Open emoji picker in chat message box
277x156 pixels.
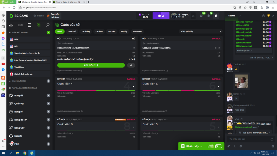click(x=272, y=139)
